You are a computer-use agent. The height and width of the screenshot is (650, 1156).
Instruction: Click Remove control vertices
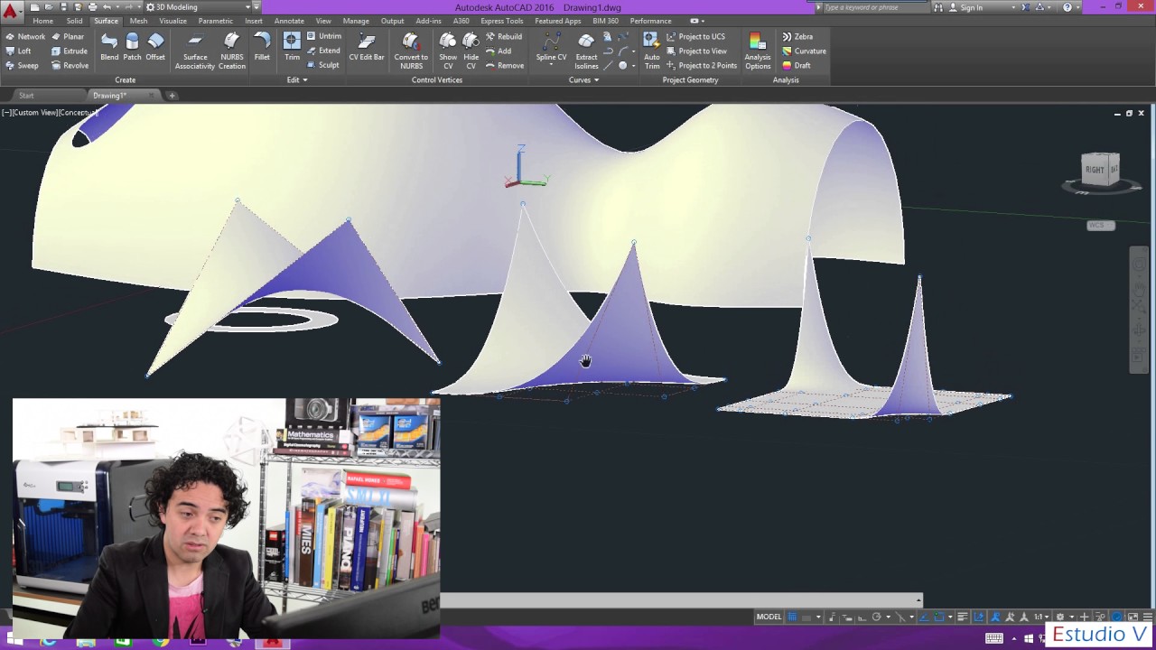(x=504, y=66)
